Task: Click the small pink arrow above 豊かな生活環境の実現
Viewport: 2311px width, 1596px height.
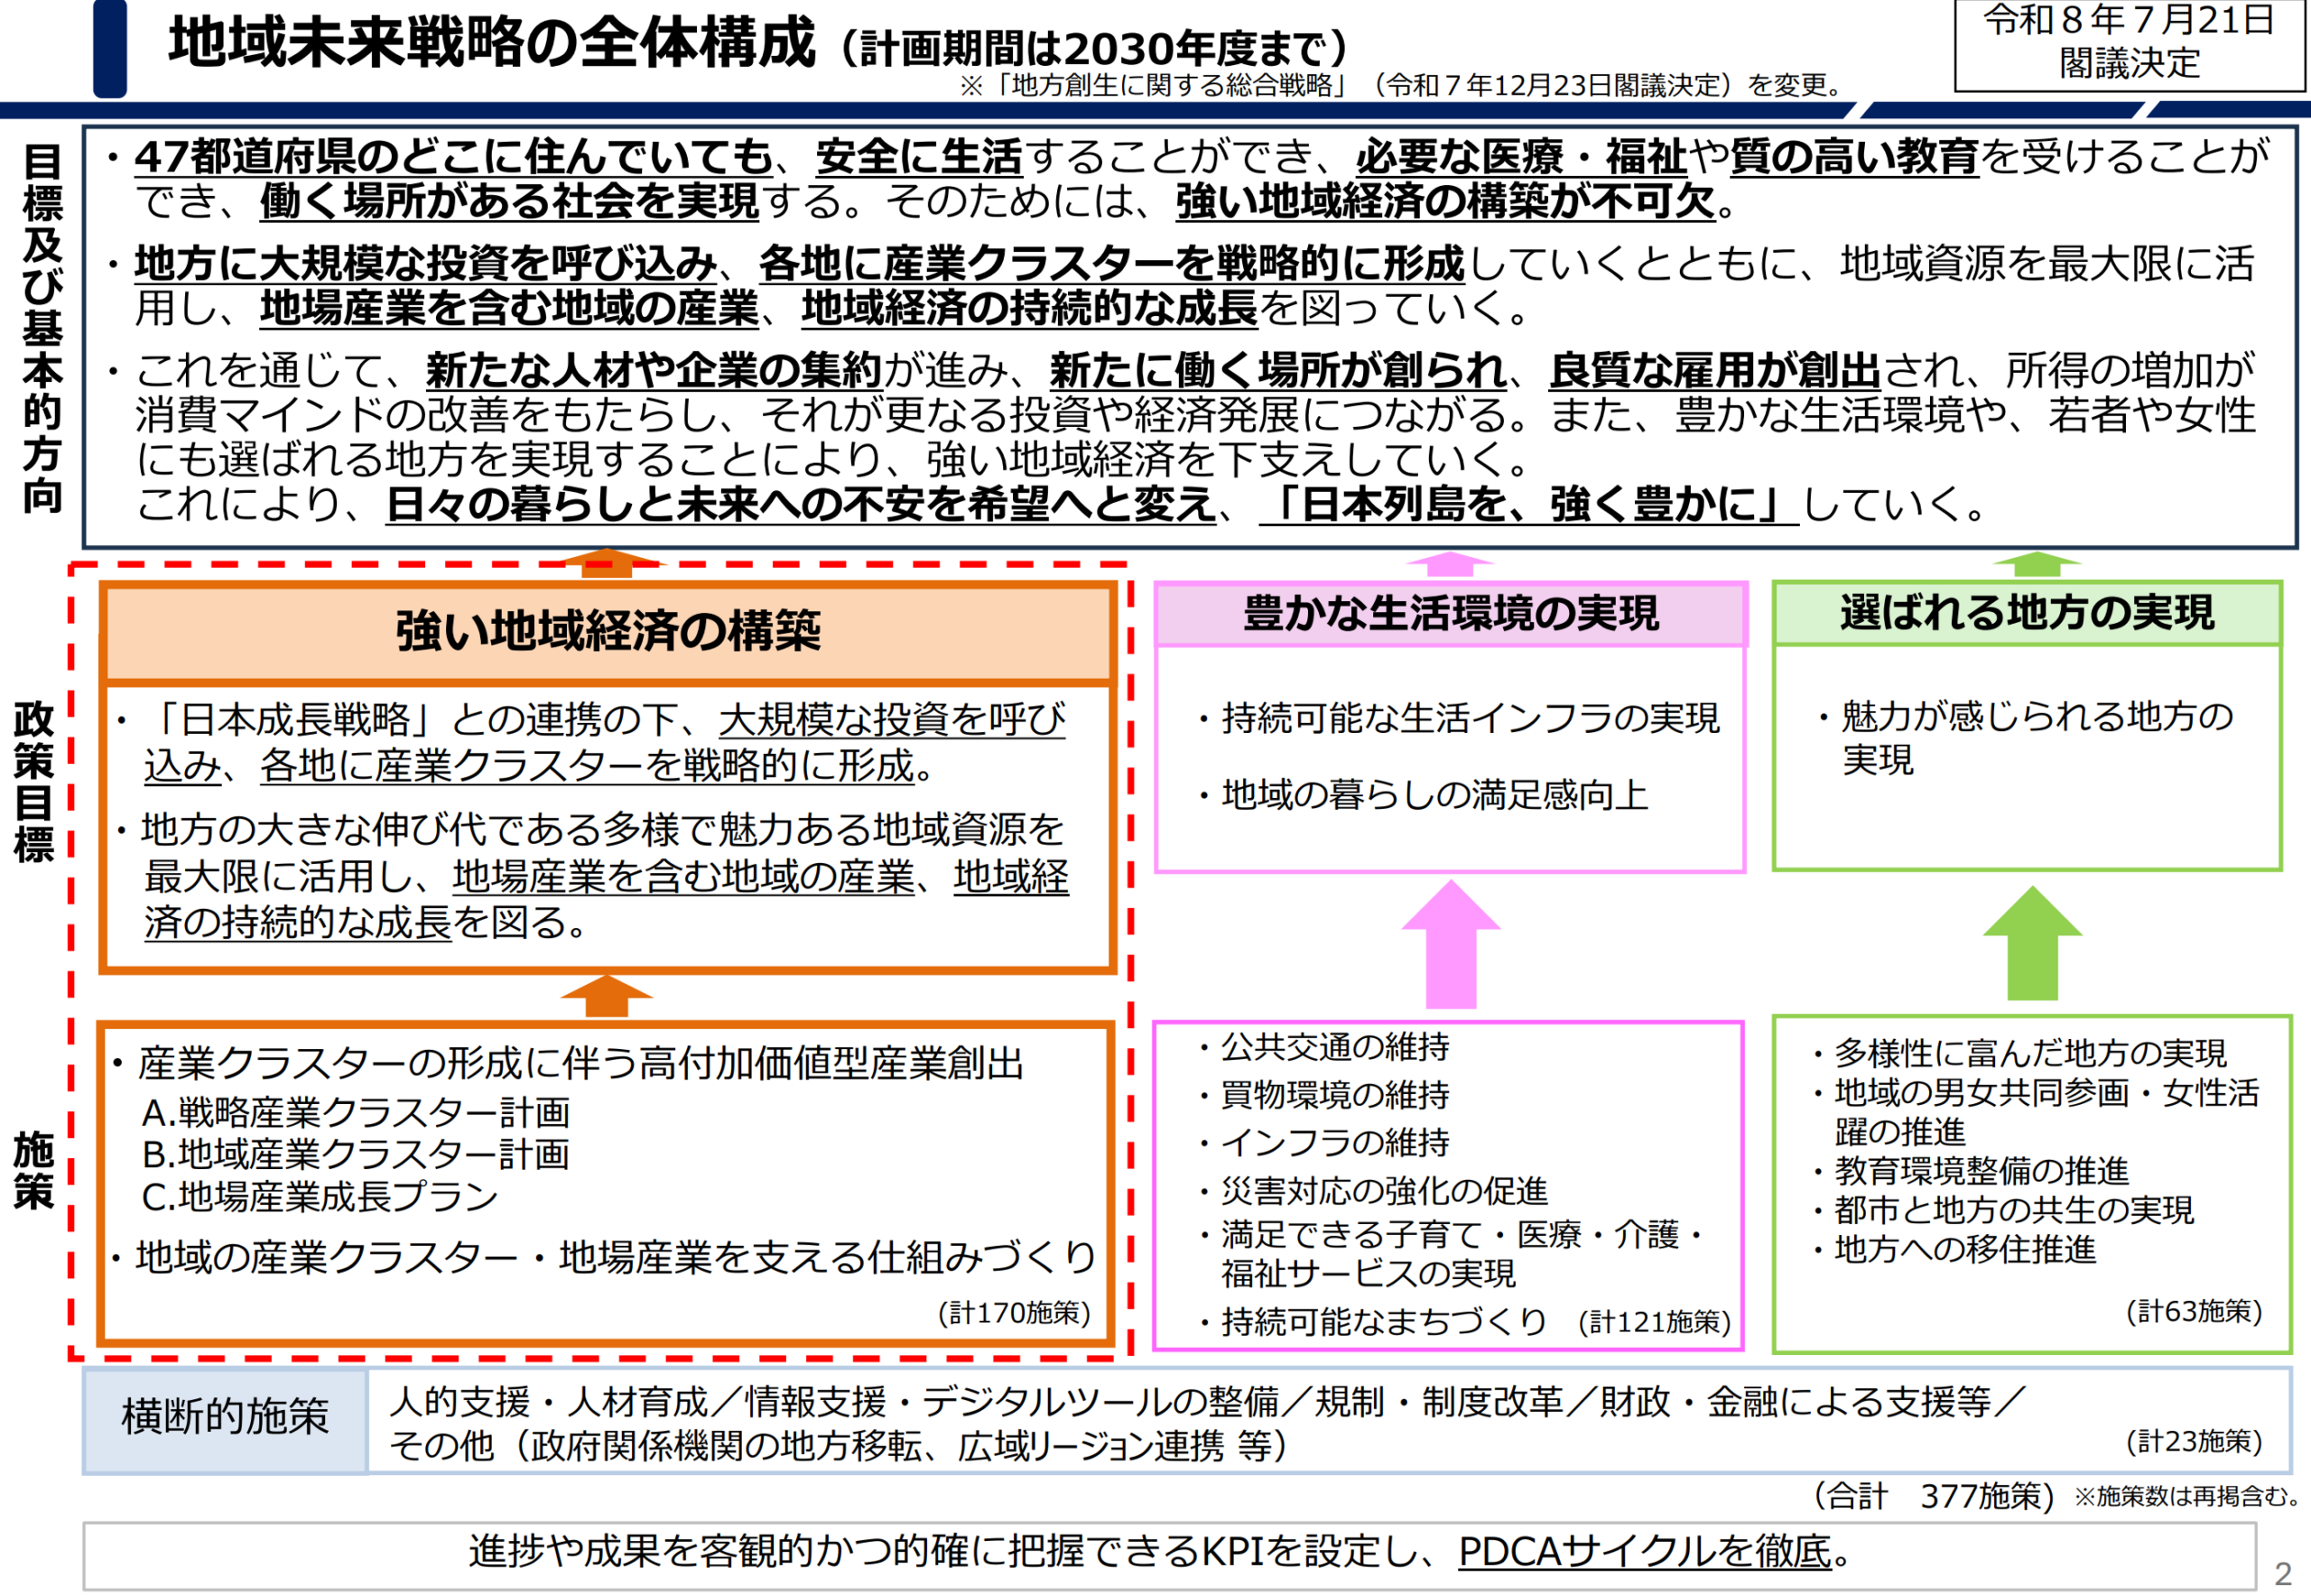Action: click(x=1450, y=564)
